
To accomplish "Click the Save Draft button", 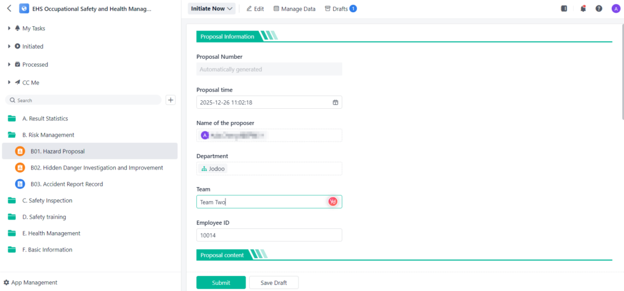I will tap(274, 282).
